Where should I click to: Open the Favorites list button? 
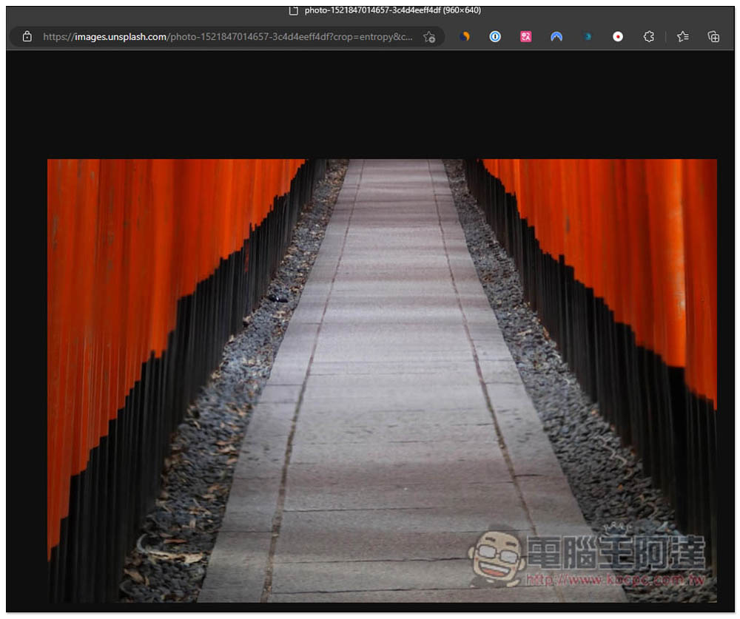pyautogui.click(x=683, y=36)
